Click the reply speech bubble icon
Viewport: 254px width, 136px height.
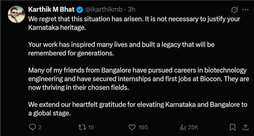click(x=33, y=127)
